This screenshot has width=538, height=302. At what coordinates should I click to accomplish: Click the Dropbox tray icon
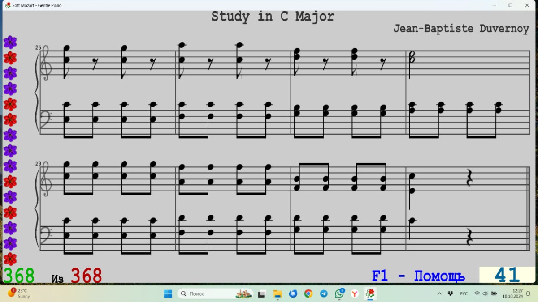point(451,294)
